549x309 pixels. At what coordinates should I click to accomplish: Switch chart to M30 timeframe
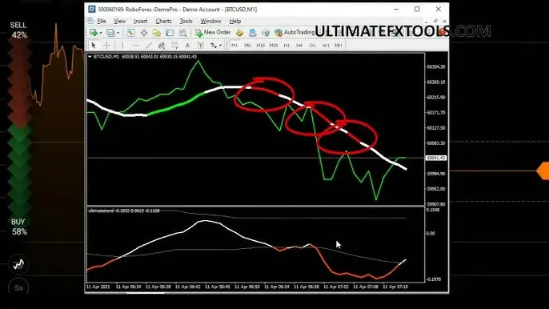tap(274, 45)
